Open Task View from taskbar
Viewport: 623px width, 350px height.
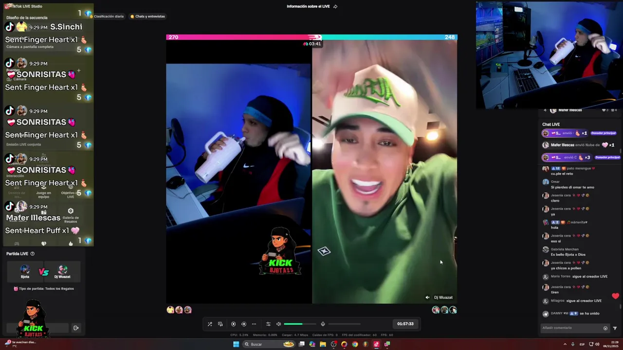302,344
